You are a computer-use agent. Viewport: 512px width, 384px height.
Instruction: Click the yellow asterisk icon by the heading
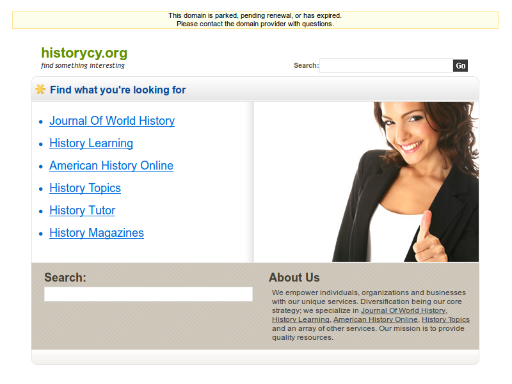tap(40, 89)
